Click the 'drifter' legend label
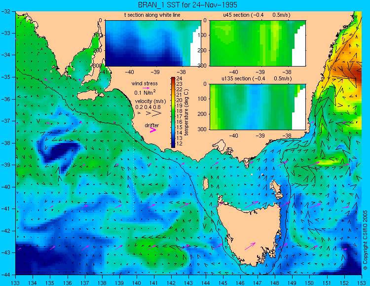Screen dimensions: 370x286 [152, 125]
